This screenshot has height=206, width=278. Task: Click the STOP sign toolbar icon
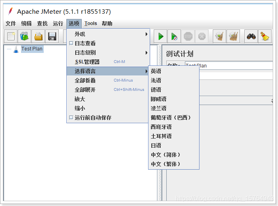click(x=188, y=36)
